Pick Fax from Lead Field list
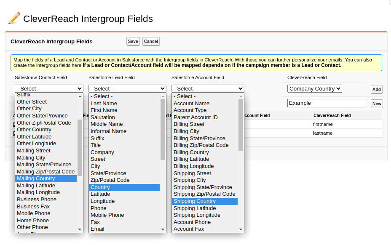Image resolution: width=391 pixels, height=245 pixels. coord(124,222)
